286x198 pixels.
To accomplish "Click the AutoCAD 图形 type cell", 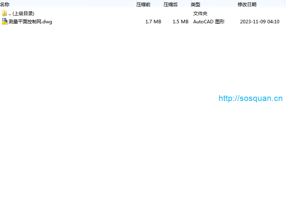I will coord(209,22).
